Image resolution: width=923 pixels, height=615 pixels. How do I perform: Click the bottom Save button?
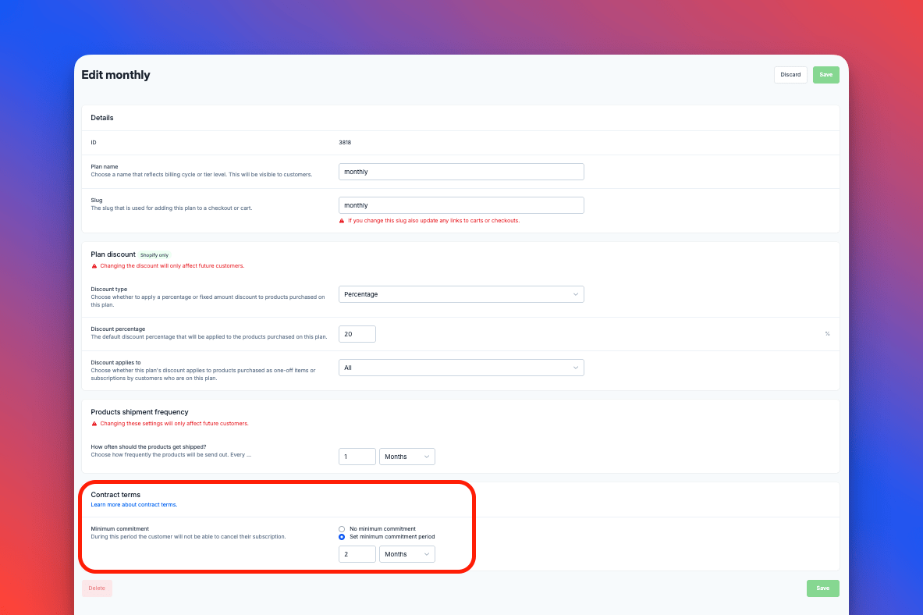pos(823,588)
